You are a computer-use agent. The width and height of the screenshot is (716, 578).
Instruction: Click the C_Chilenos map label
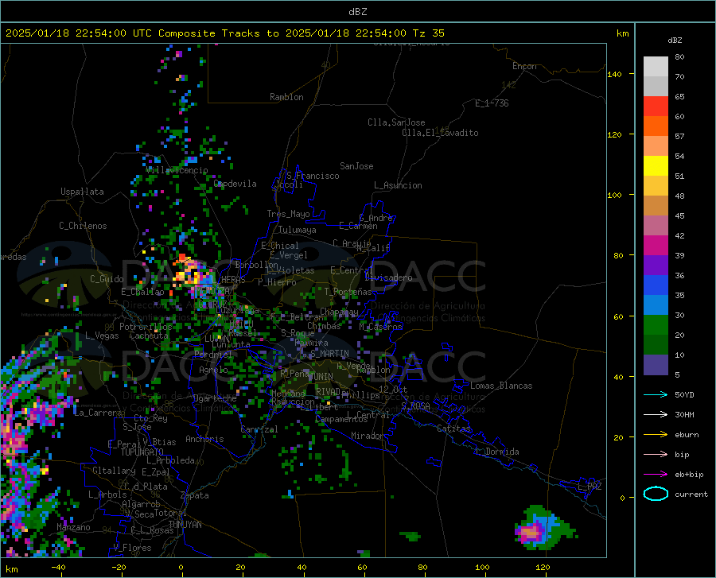tap(83, 226)
